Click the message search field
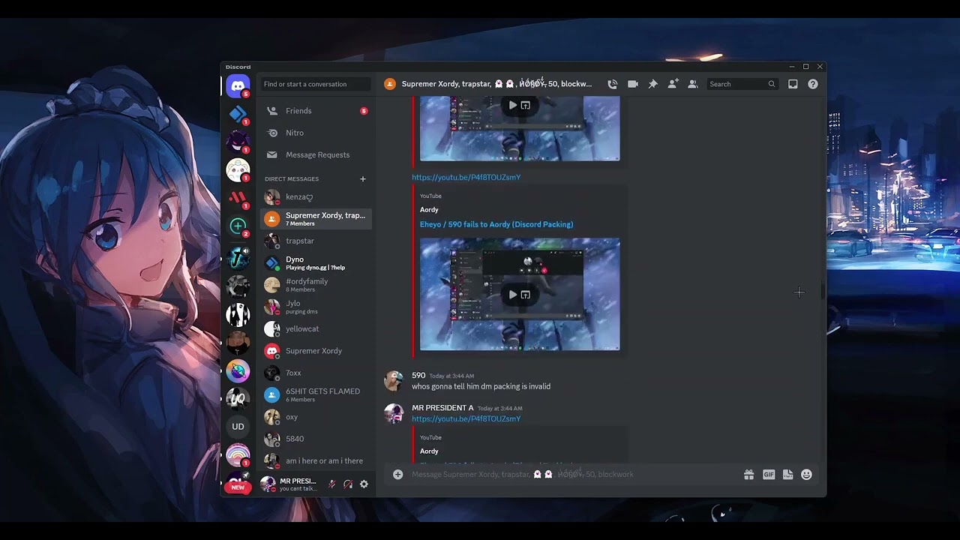The image size is (960, 540). (742, 84)
